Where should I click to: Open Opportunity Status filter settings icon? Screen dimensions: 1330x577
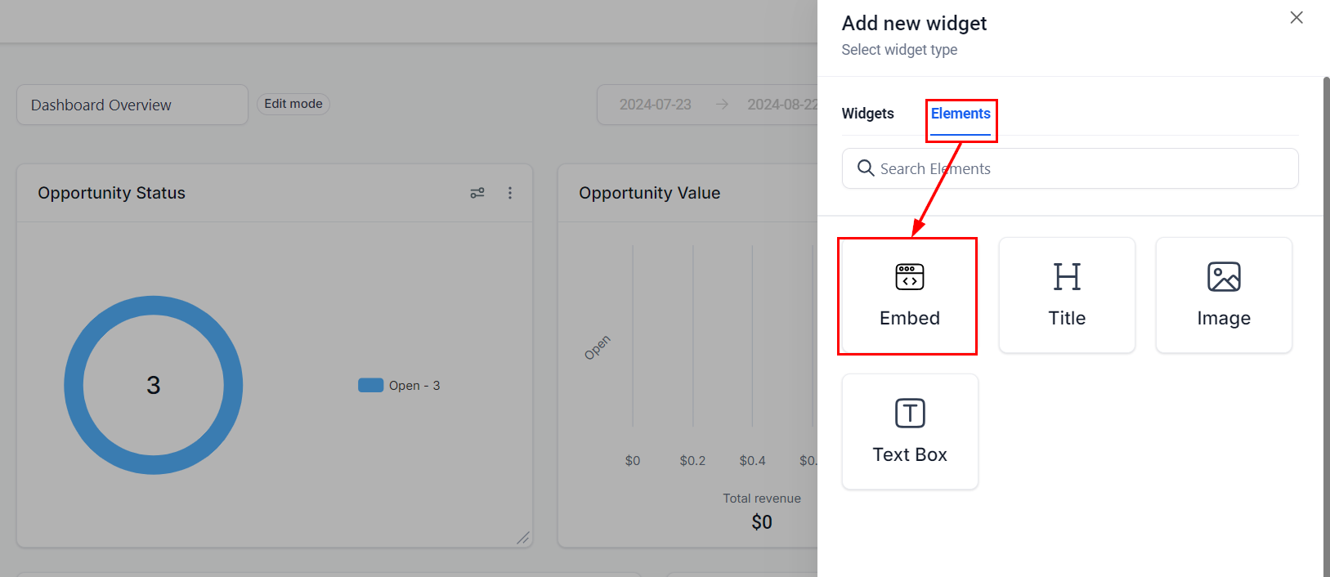(x=477, y=193)
